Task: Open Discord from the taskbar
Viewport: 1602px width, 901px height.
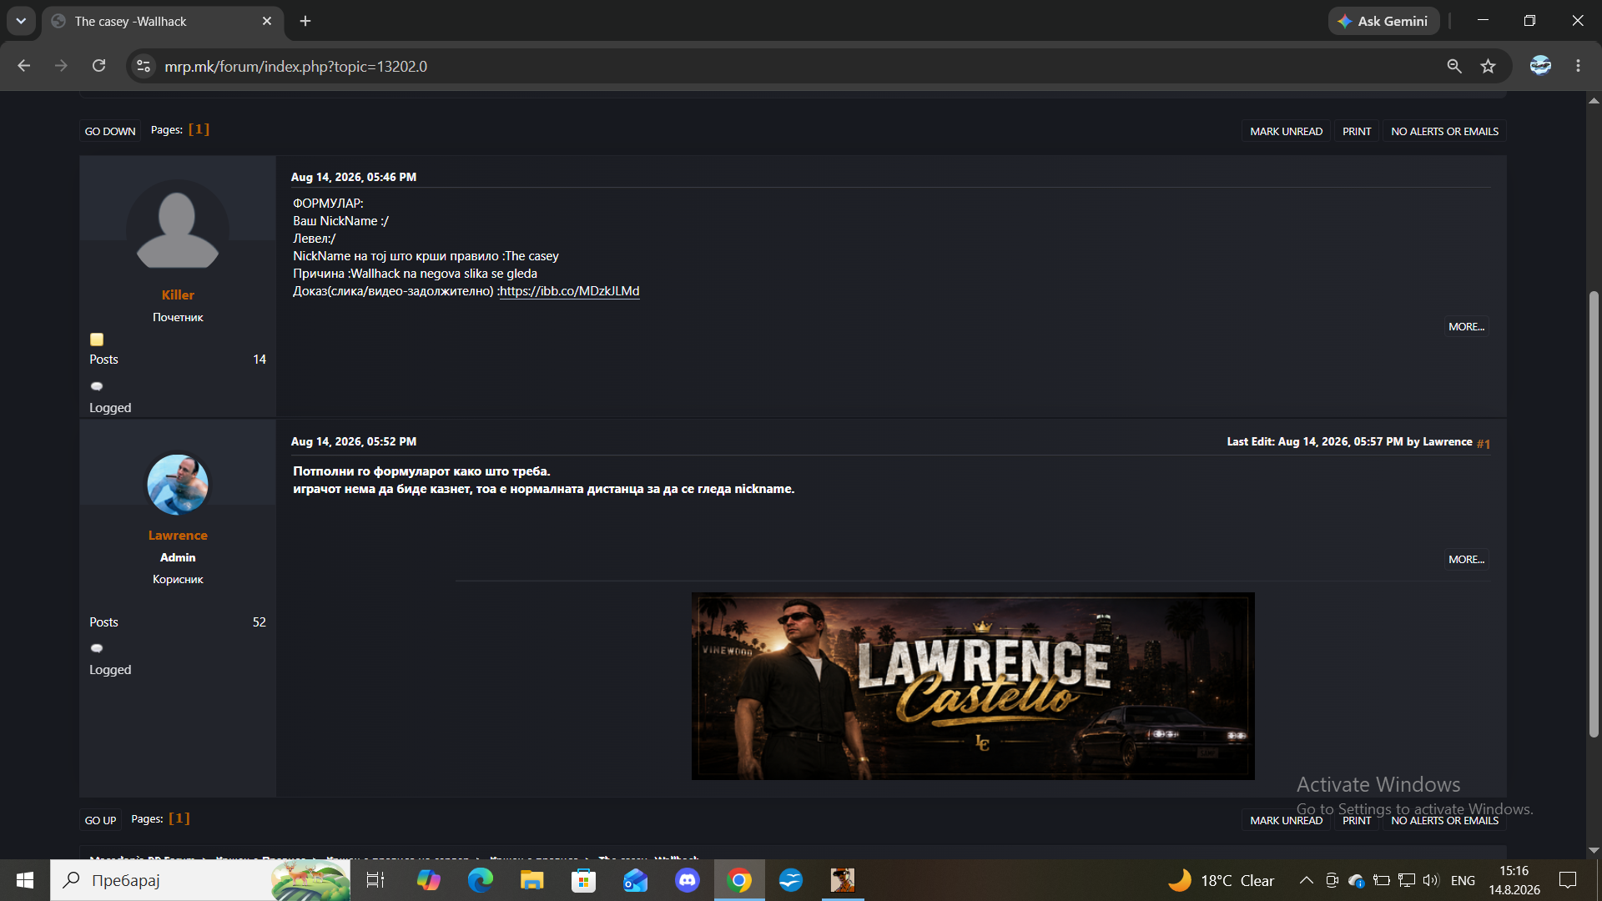Action: (688, 880)
